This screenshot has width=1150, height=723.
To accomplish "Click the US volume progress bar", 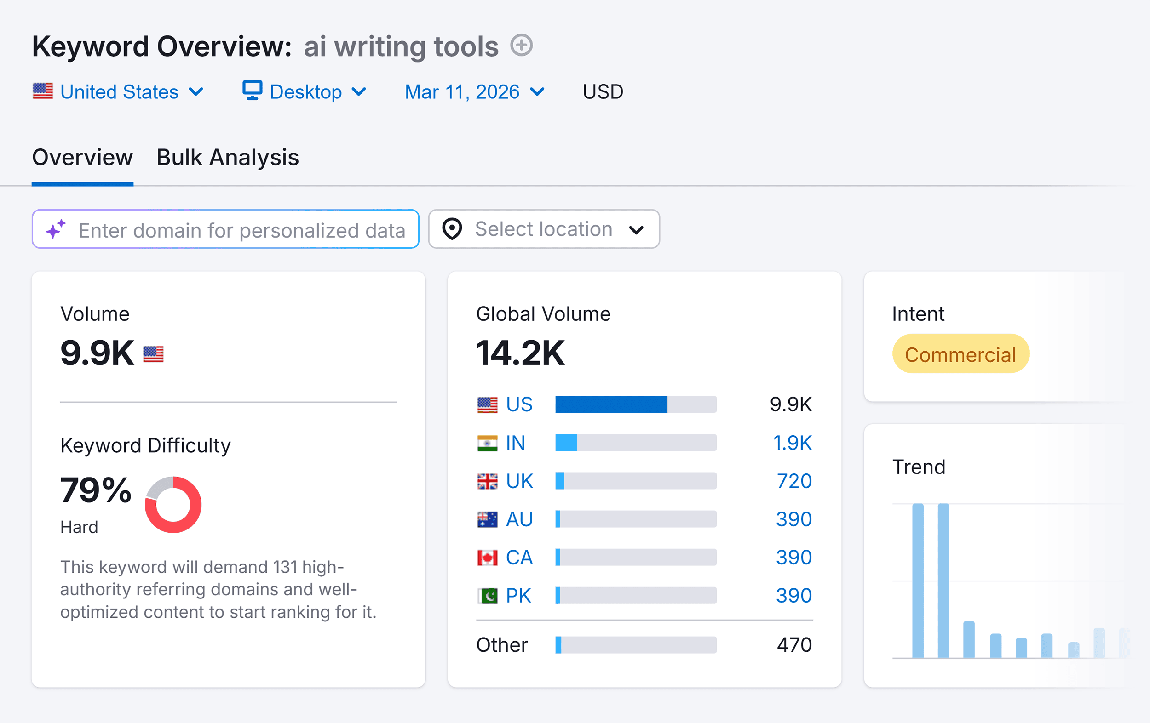I will coord(635,404).
